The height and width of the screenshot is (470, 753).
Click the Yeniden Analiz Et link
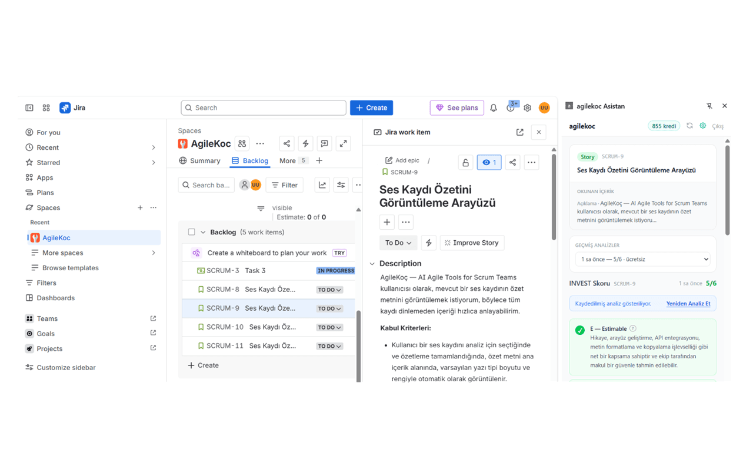point(688,304)
